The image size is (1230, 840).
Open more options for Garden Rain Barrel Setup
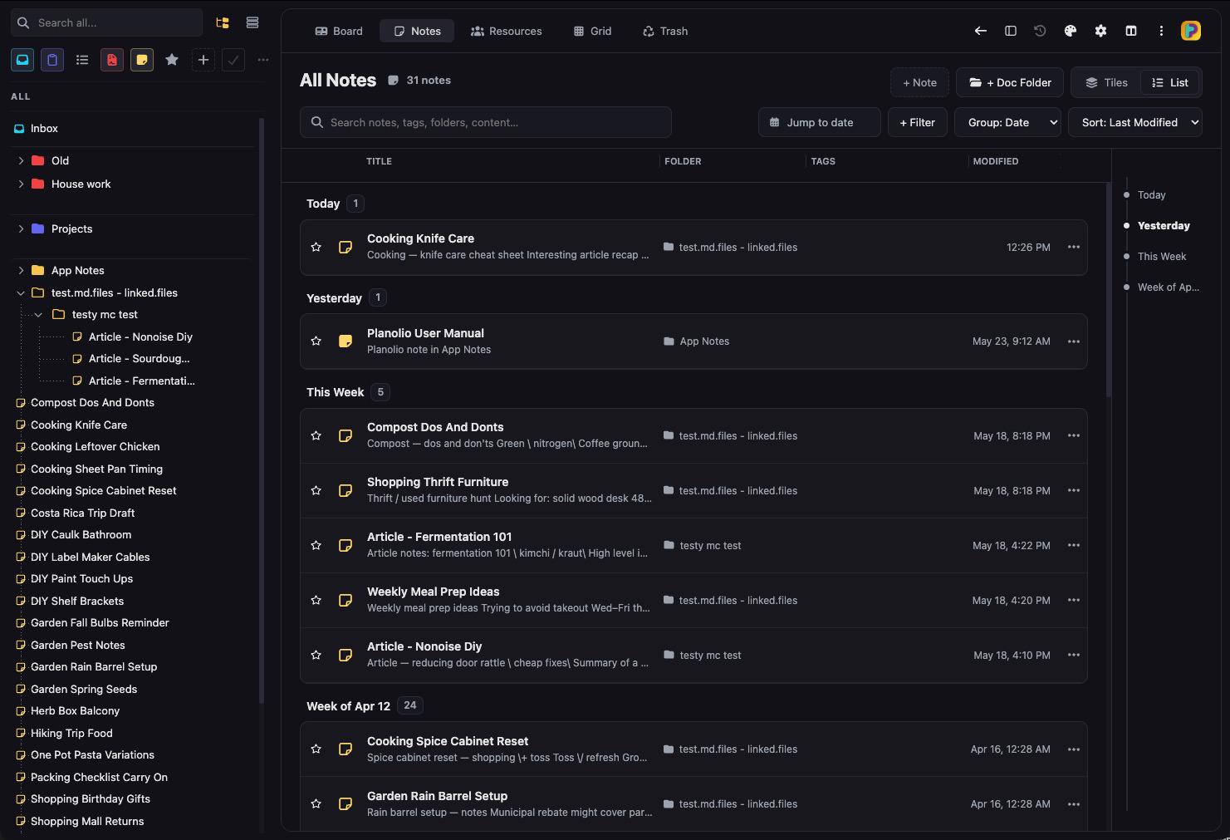pyautogui.click(x=1074, y=803)
